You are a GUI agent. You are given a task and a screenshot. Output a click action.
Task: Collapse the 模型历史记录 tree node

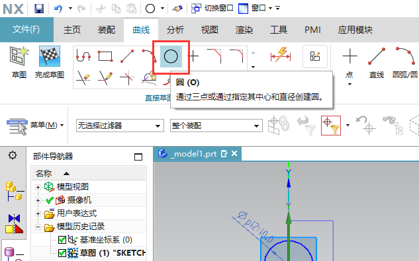(38, 227)
